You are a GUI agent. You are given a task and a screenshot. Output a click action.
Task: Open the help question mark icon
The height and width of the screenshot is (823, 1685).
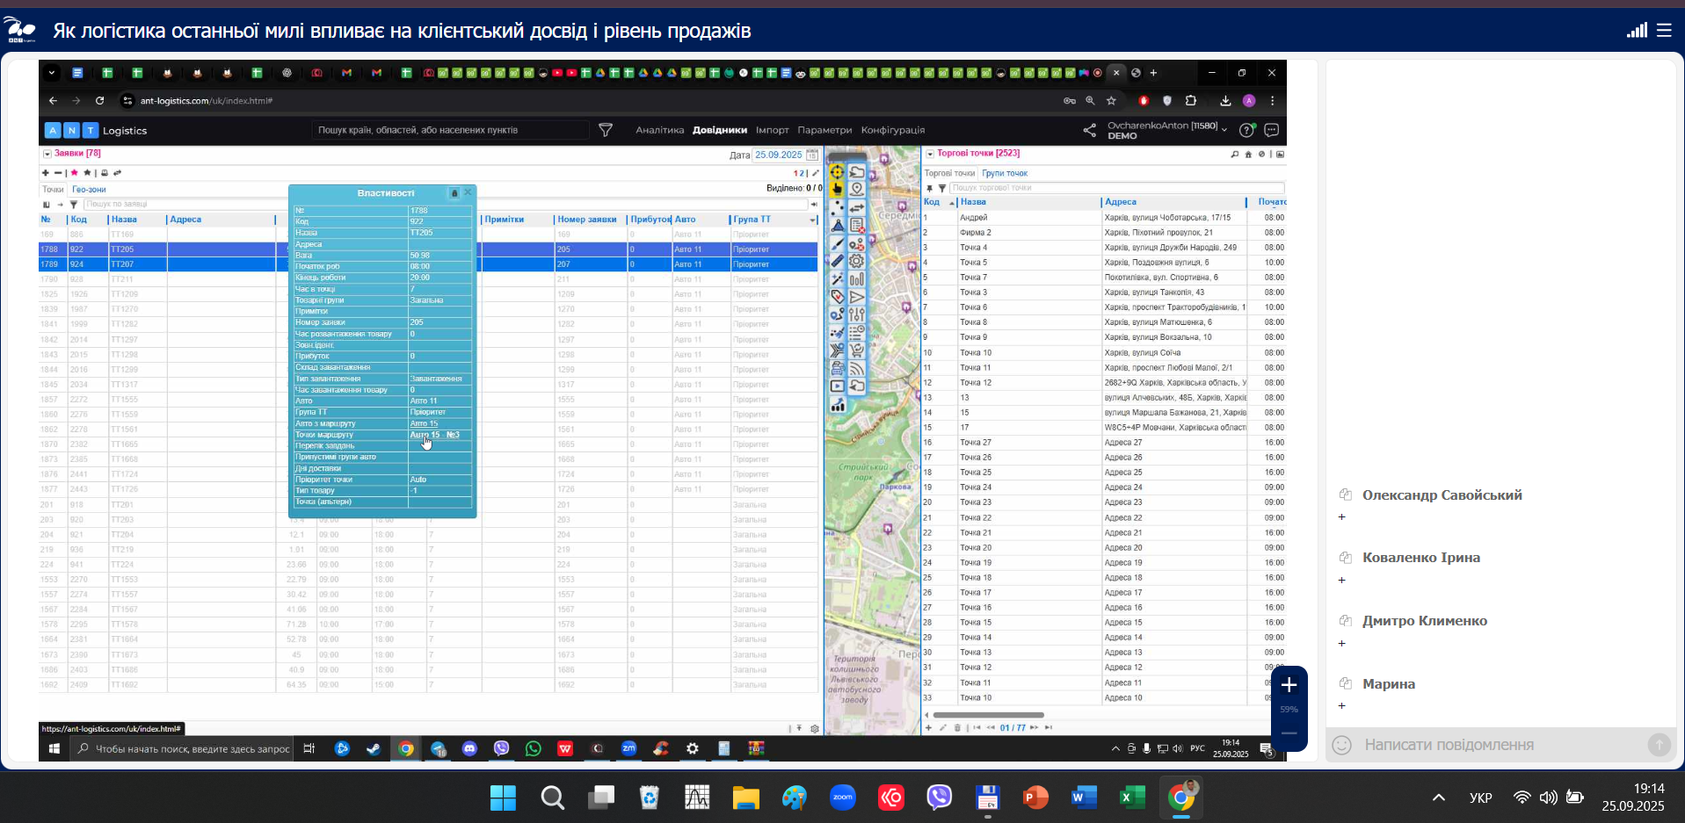(1246, 130)
